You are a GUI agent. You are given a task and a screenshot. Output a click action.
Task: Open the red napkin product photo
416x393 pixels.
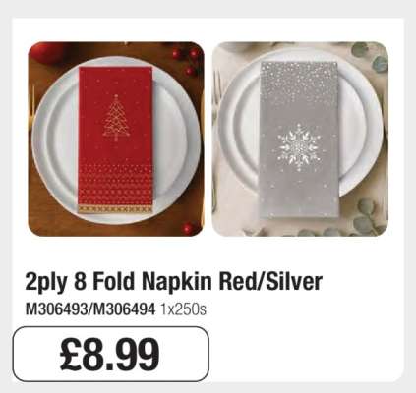point(116,139)
